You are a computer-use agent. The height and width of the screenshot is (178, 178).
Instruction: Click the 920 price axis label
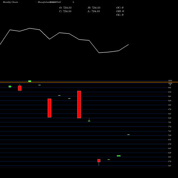click(x=170, y=101)
